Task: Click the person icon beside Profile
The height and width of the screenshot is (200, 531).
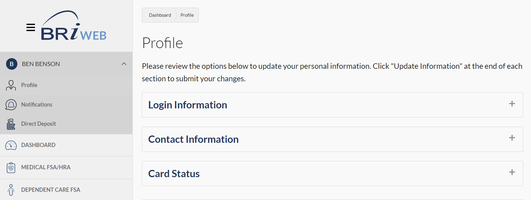Action: tap(11, 85)
